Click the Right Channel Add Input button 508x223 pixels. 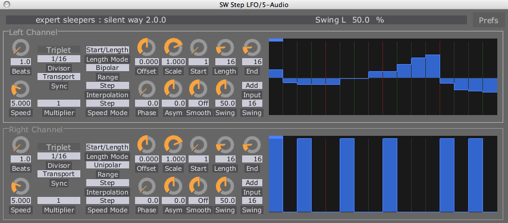coord(252,183)
